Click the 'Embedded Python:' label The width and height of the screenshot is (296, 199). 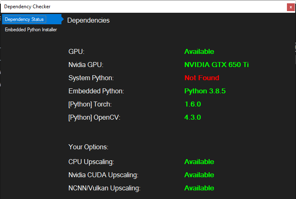tap(96, 91)
